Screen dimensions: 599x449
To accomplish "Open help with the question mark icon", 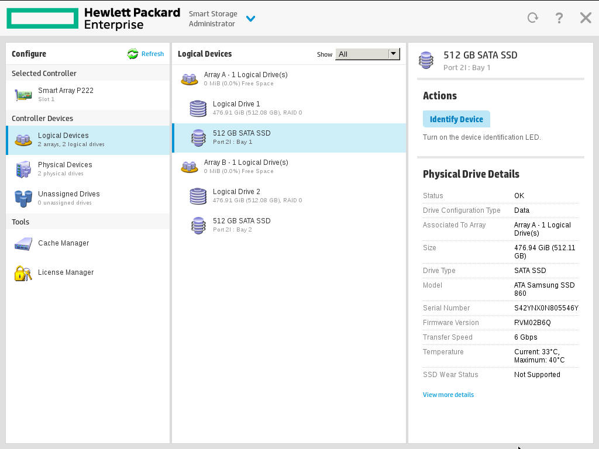I will click(x=559, y=18).
